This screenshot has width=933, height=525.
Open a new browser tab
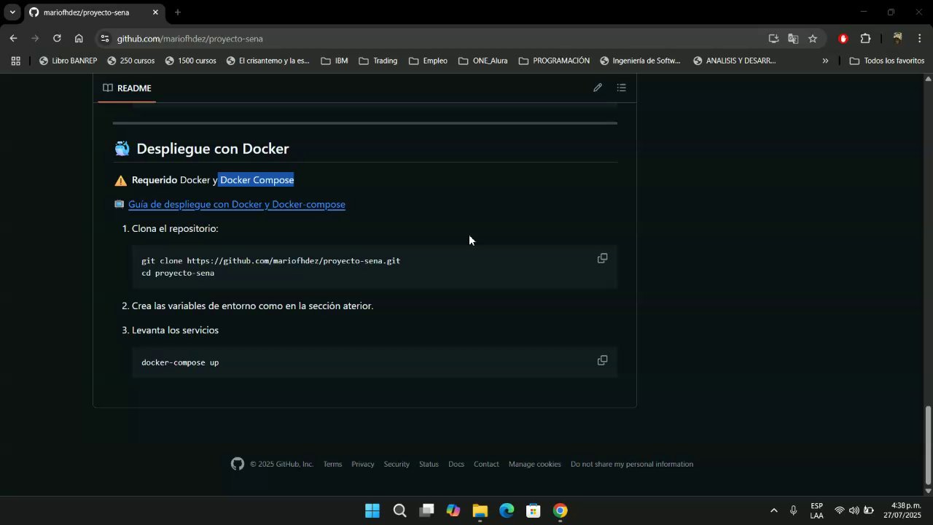[177, 12]
